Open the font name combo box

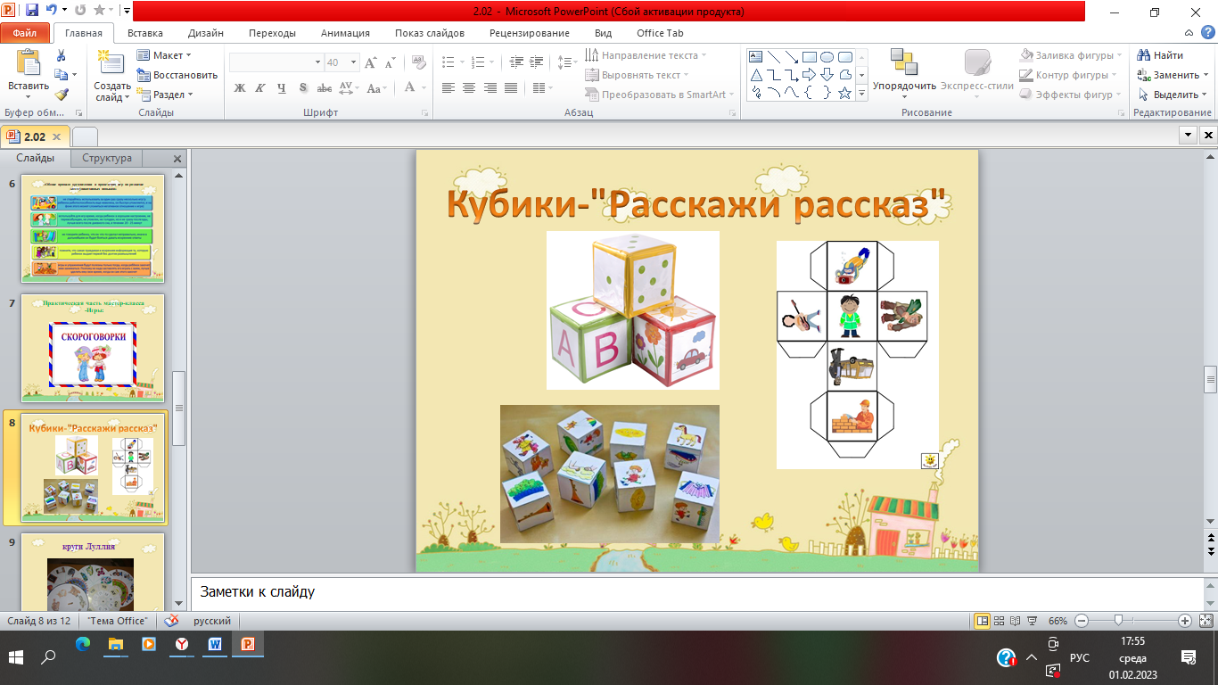click(x=276, y=62)
